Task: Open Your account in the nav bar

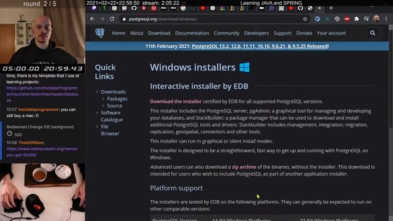Action: (331, 33)
